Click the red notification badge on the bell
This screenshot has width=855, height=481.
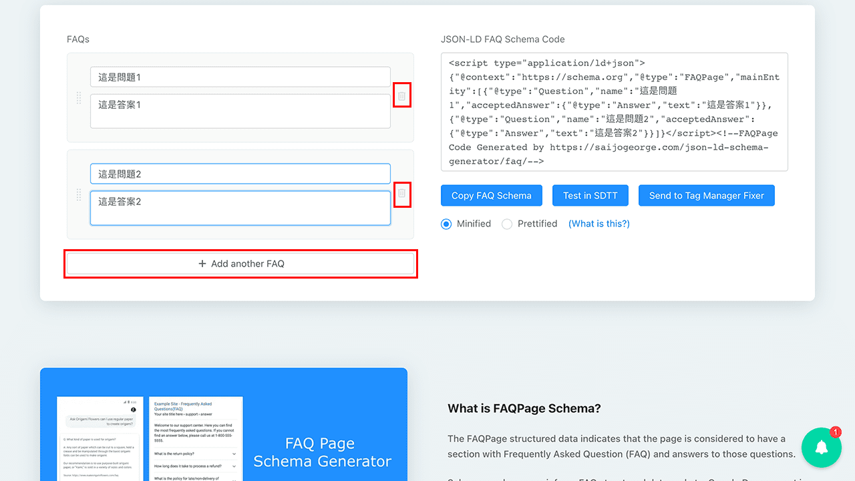[x=836, y=432]
